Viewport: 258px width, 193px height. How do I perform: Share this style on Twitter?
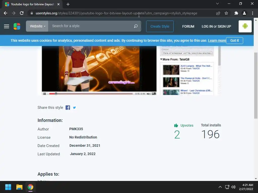point(74,108)
